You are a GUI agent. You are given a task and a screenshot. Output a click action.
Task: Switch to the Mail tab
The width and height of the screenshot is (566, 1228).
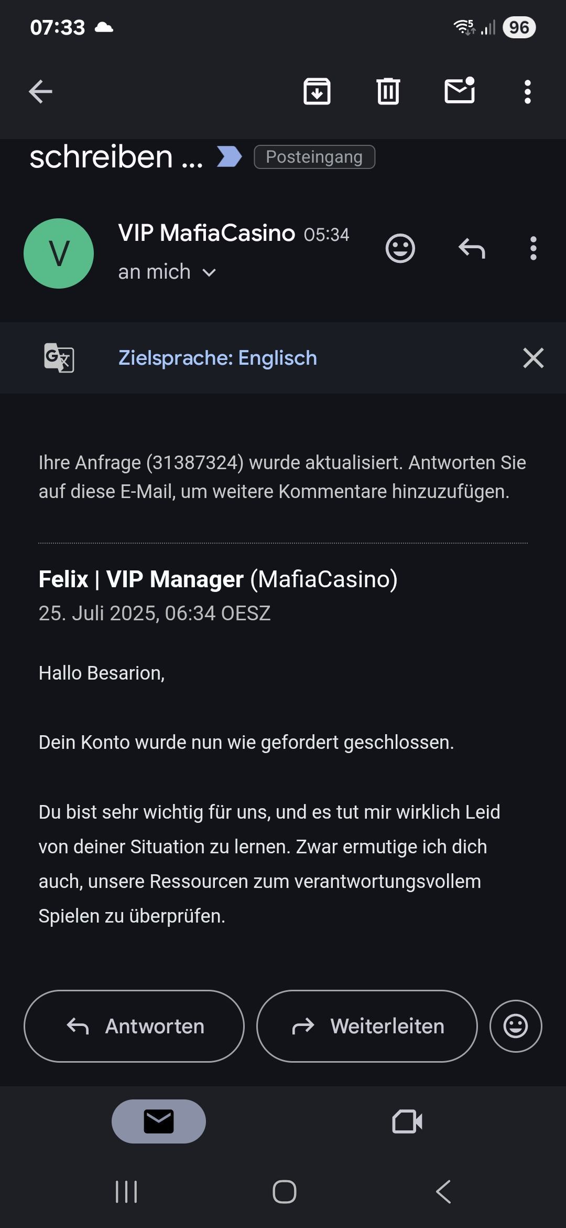tap(159, 1121)
